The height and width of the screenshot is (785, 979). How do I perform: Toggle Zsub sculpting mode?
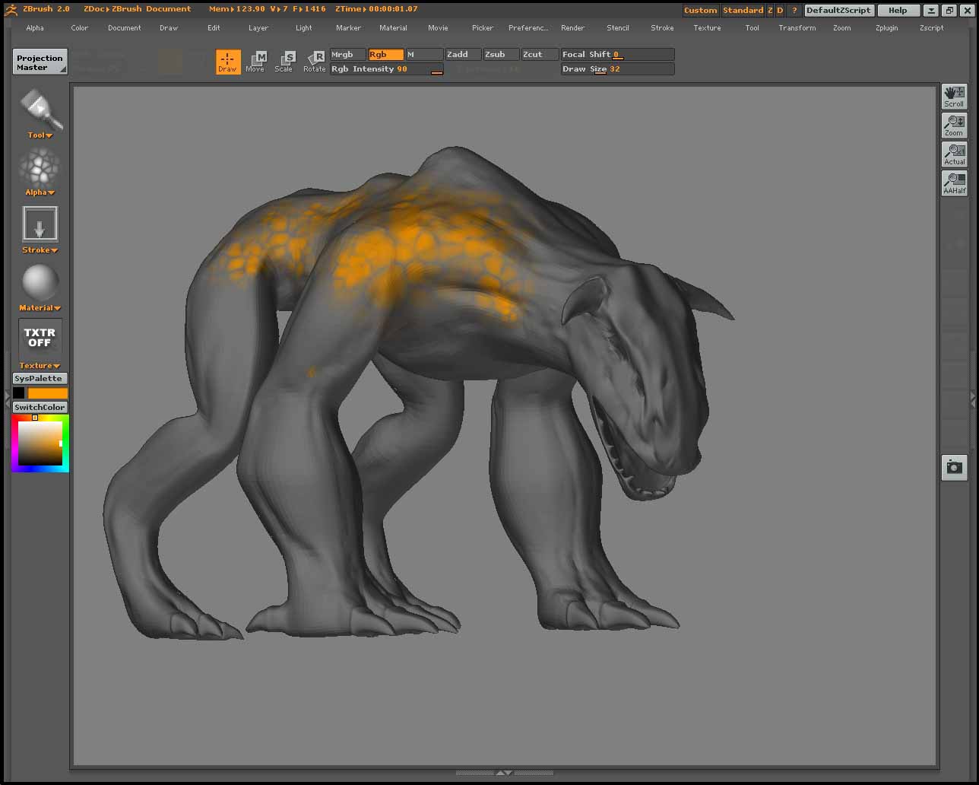pyautogui.click(x=500, y=54)
